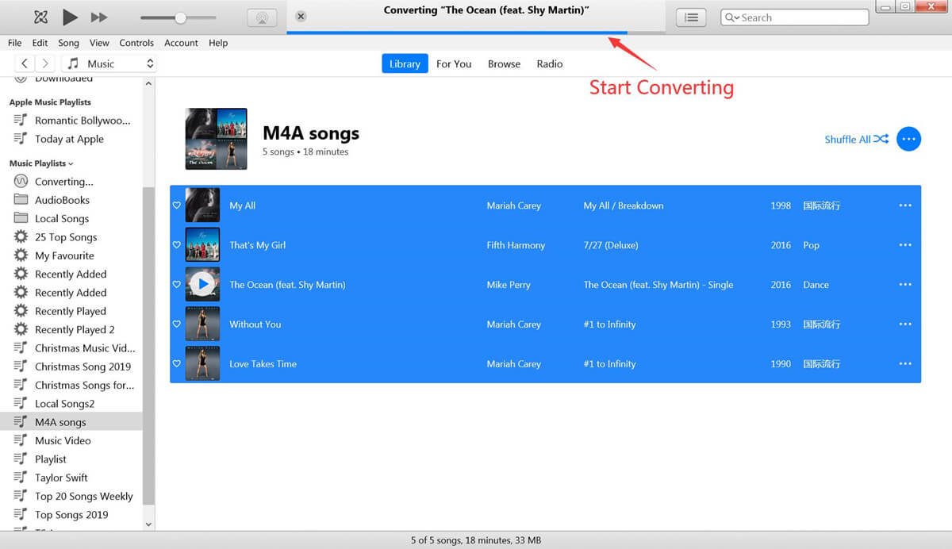Open the Edit menu
This screenshot has height=549, width=952.
tap(40, 43)
